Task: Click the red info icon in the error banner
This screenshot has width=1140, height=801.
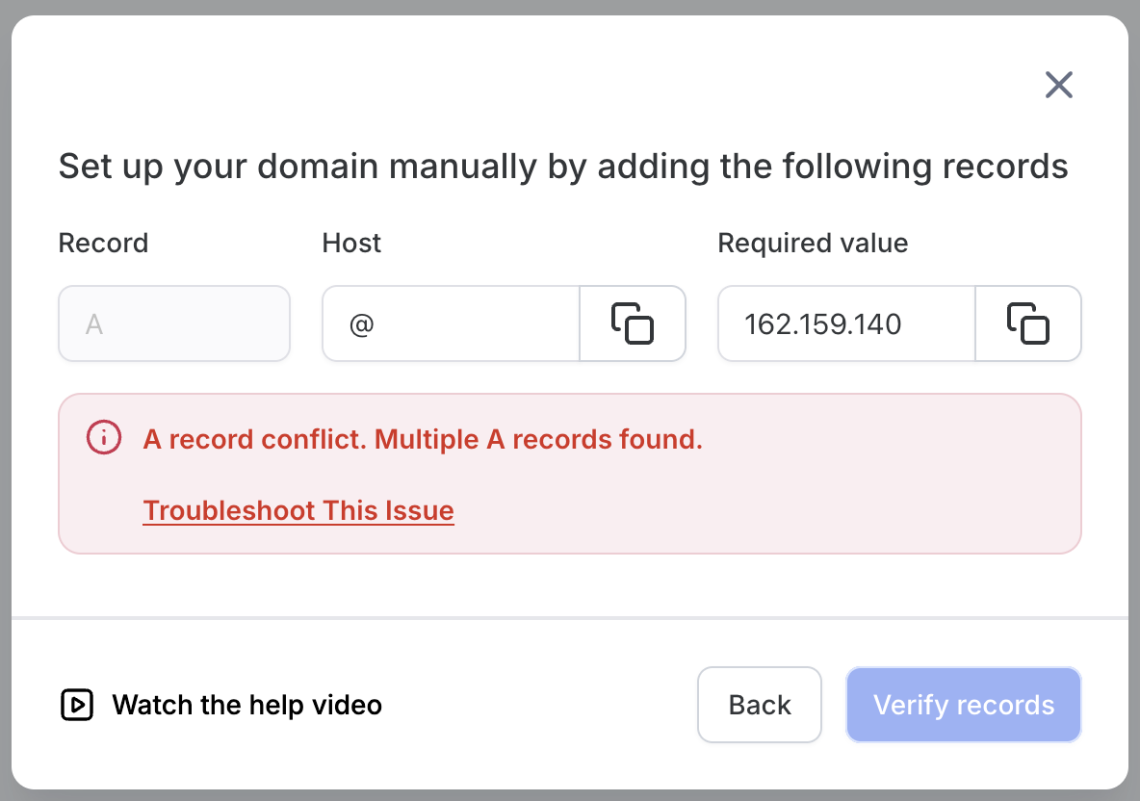Action: click(x=104, y=438)
